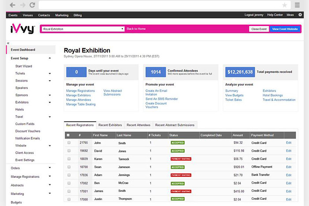
Task: Select Event Dashboard in sidebar
Action: (x=31, y=50)
